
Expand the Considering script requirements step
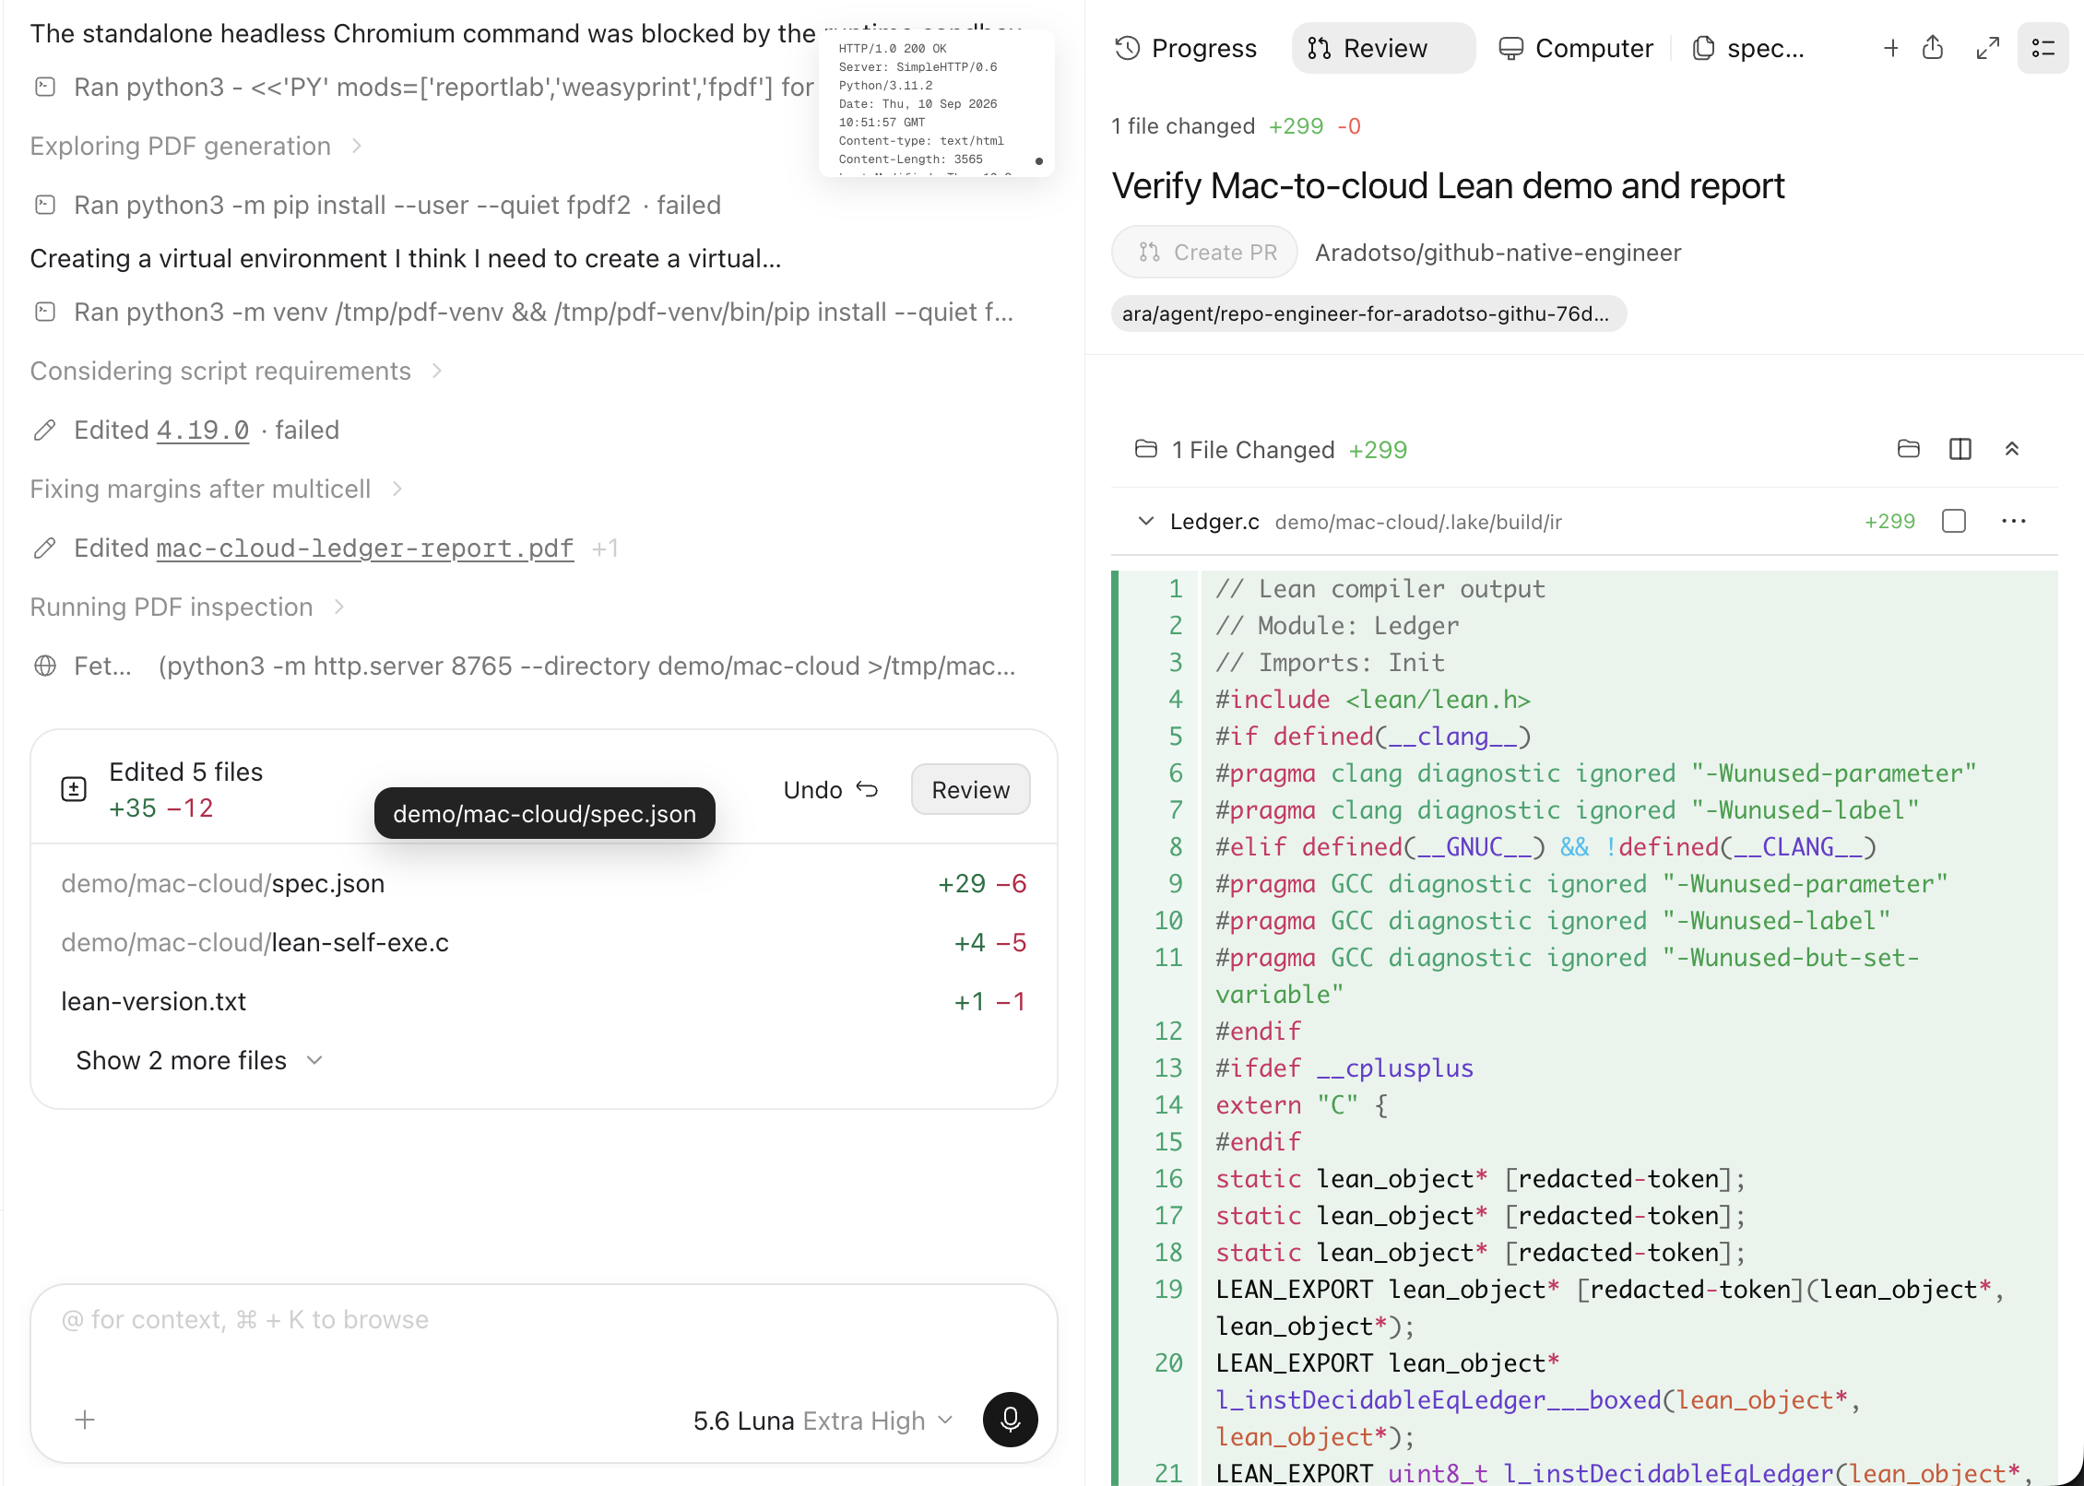pyautogui.click(x=236, y=371)
